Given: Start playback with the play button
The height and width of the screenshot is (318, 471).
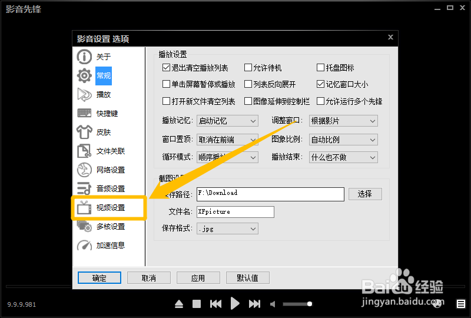Looking at the screenshot, I should click(235, 303).
